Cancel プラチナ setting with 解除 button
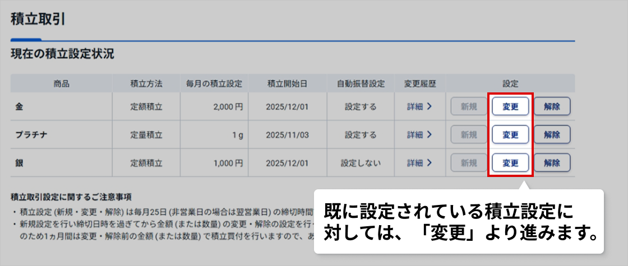628x266 pixels. pos(552,134)
